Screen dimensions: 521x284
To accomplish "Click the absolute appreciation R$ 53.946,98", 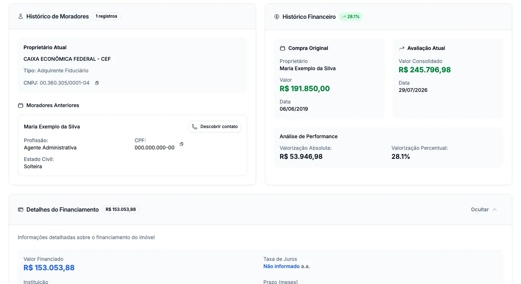I will (x=301, y=157).
